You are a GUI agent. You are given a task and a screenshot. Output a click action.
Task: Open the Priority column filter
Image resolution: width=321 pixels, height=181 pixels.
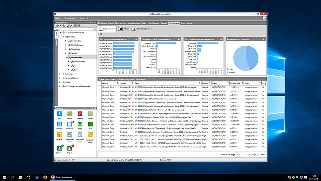click(210, 83)
